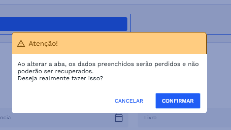Click the calendar icon in the date field

[119, 118]
